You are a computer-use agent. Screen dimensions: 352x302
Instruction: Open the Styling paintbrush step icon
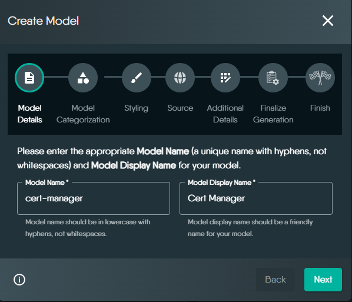(x=137, y=78)
